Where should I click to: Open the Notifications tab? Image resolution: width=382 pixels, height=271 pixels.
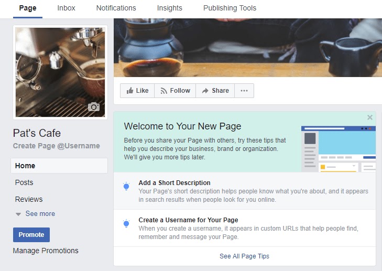(116, 8)
